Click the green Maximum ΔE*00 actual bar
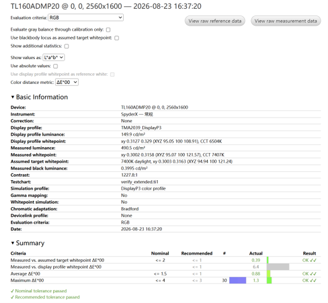This screenshot has width=328, height=303. (269, 280)
